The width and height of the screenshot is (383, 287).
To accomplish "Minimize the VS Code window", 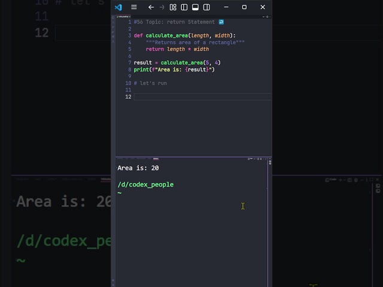I will tap(226, 7).
